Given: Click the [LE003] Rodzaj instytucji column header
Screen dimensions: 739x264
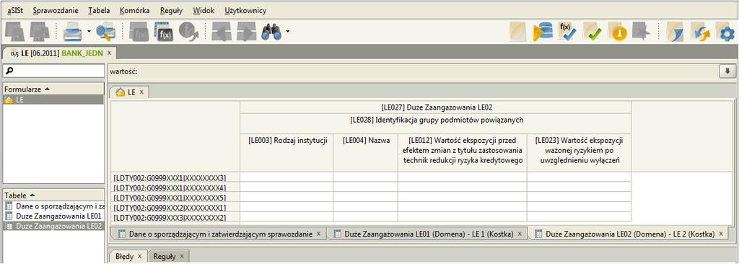Looking at the screenshot, I should tap(287, 153).
